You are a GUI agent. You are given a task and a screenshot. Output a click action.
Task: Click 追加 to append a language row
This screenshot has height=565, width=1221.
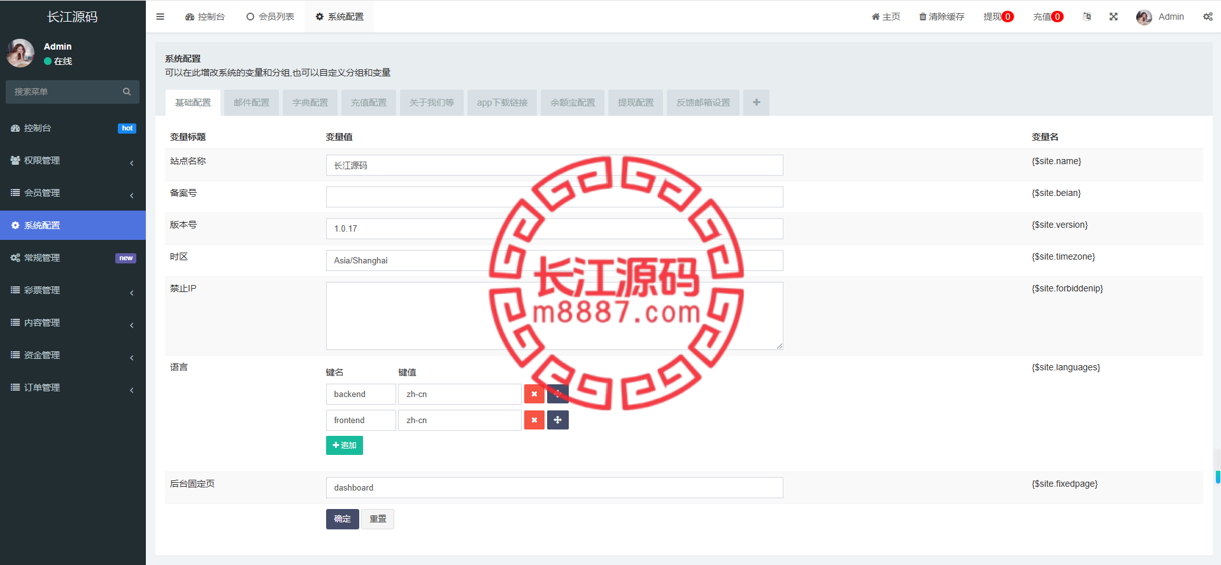click(x=345, y=445)
